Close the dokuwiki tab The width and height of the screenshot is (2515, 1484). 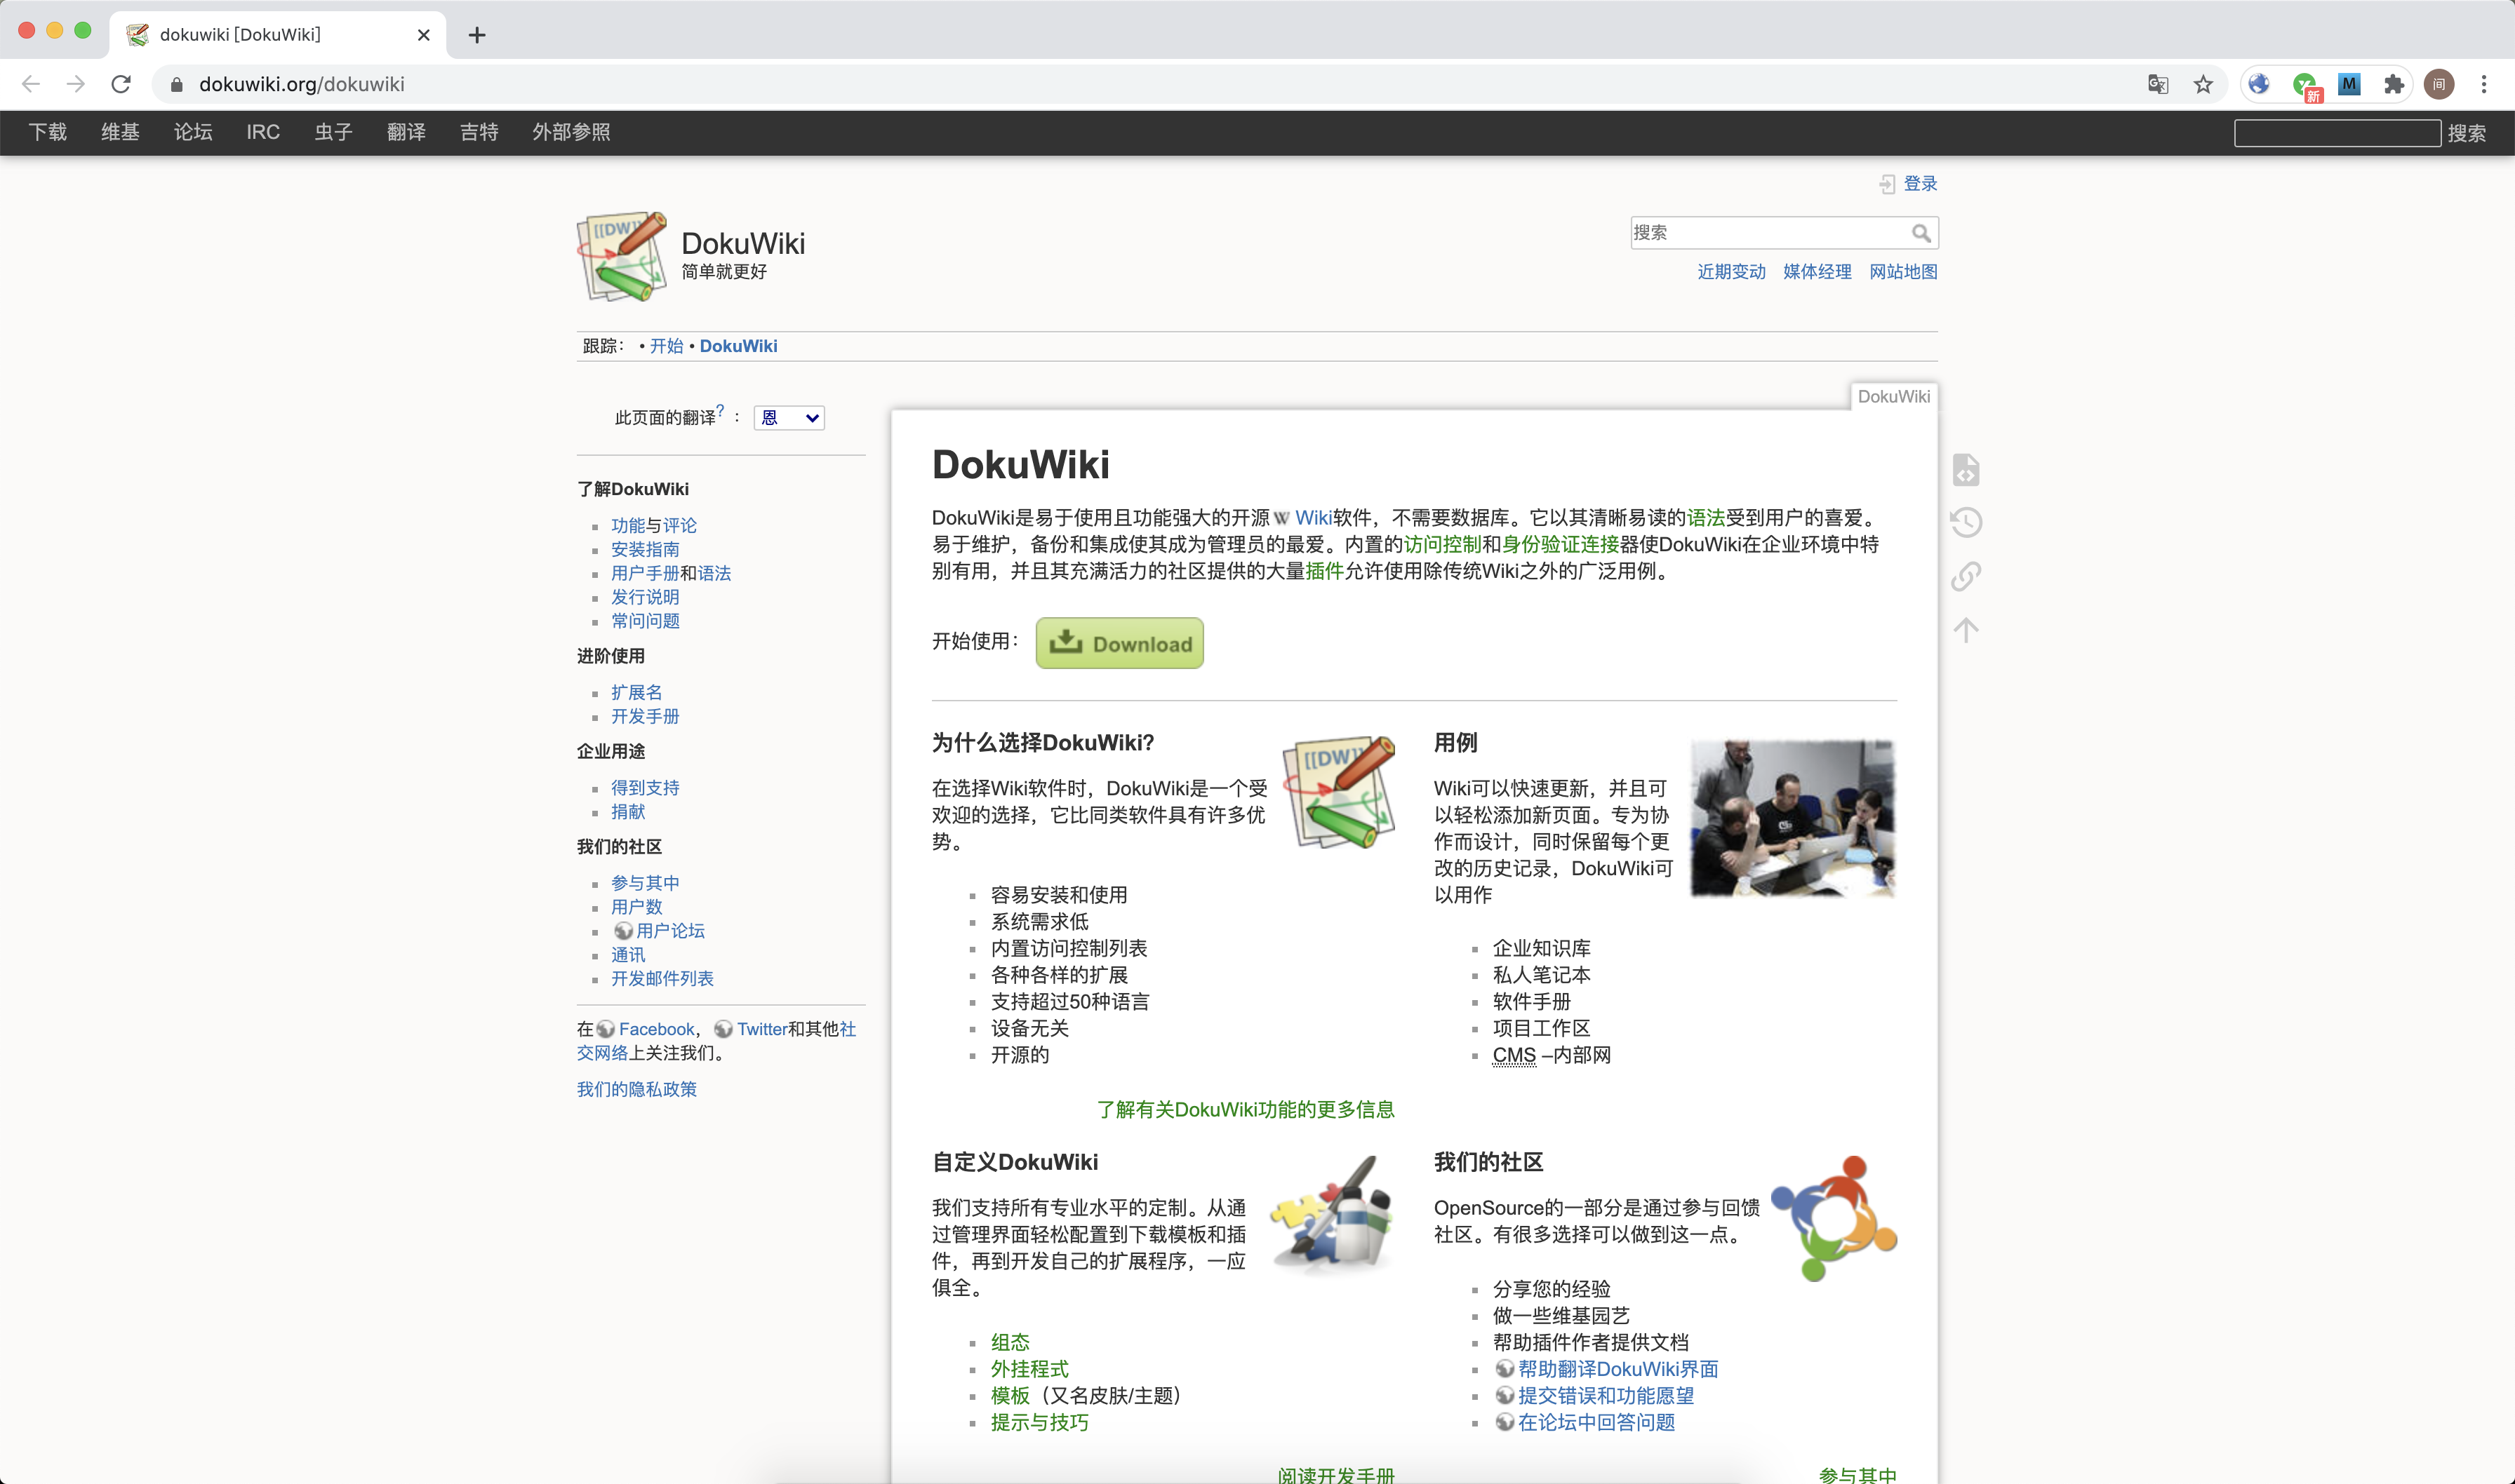coord(423,35)
